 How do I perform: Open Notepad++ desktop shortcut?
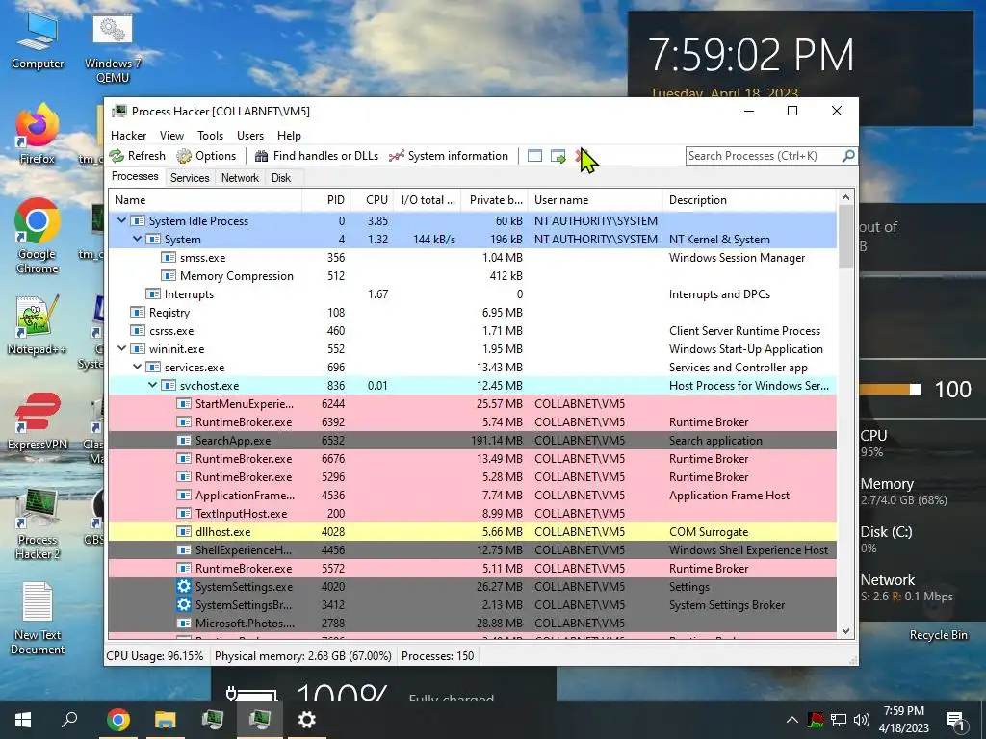point(38,325)
